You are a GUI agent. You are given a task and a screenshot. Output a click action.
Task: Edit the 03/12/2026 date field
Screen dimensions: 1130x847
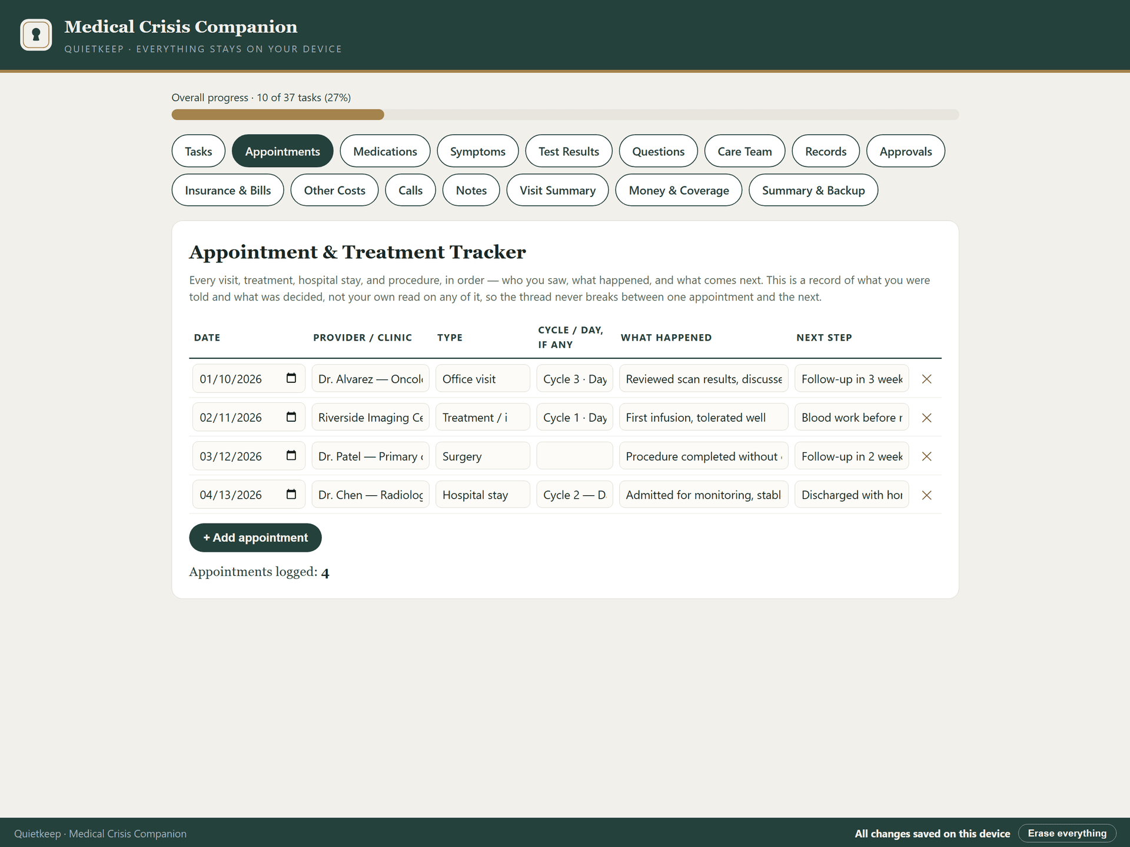(248, 456)
